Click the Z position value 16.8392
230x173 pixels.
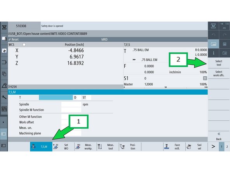click(x=75, y=63)
